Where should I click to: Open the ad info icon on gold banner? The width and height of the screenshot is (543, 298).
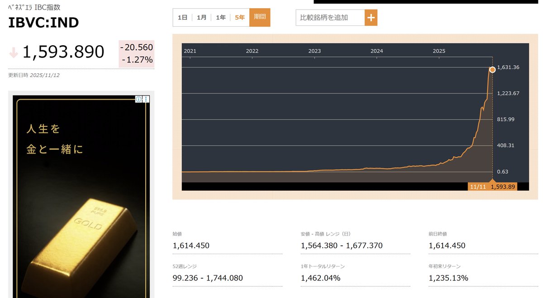pyautogui.click(x=139, y=99)
